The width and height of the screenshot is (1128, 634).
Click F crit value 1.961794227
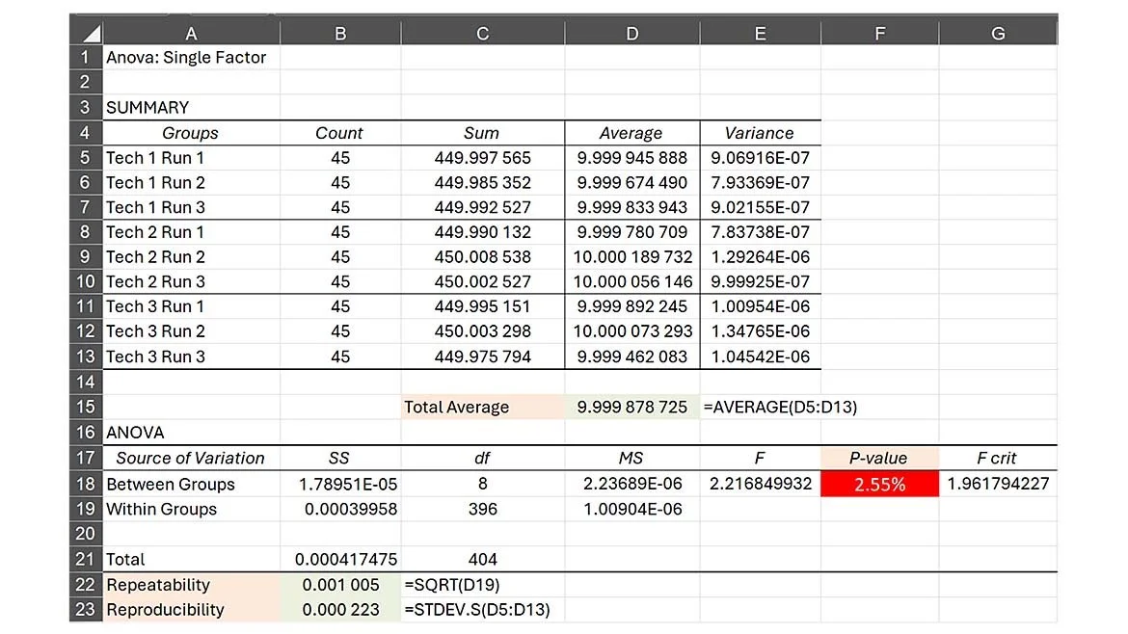point(998,484)
